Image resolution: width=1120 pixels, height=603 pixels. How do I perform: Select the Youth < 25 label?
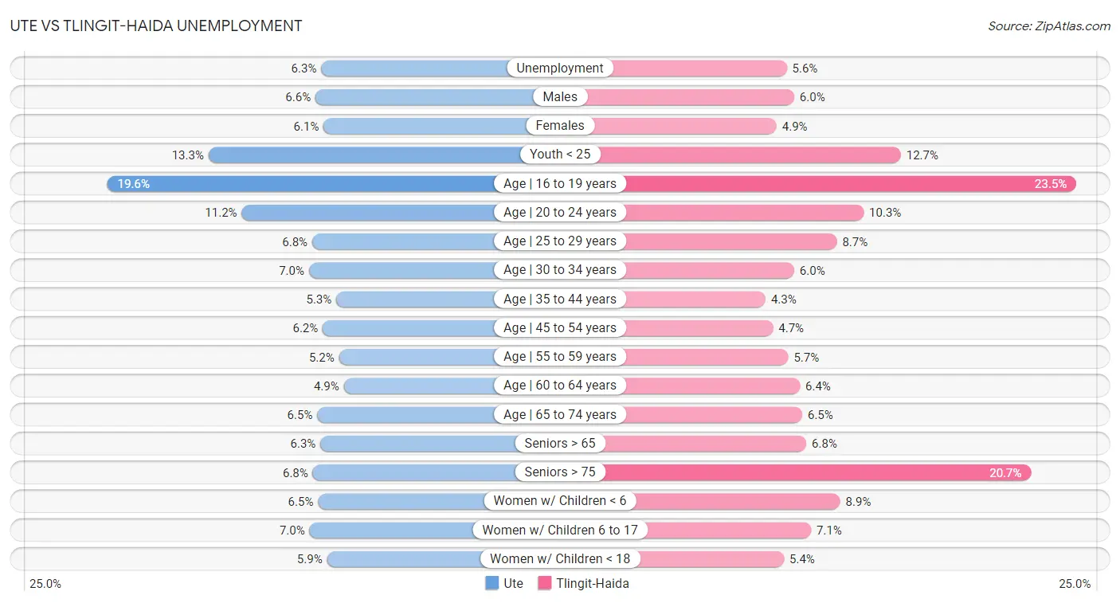point(560,155)
